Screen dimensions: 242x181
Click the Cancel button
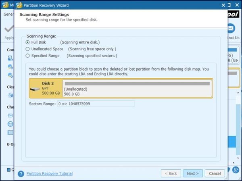pyautogui.click(x=215, y=173)
